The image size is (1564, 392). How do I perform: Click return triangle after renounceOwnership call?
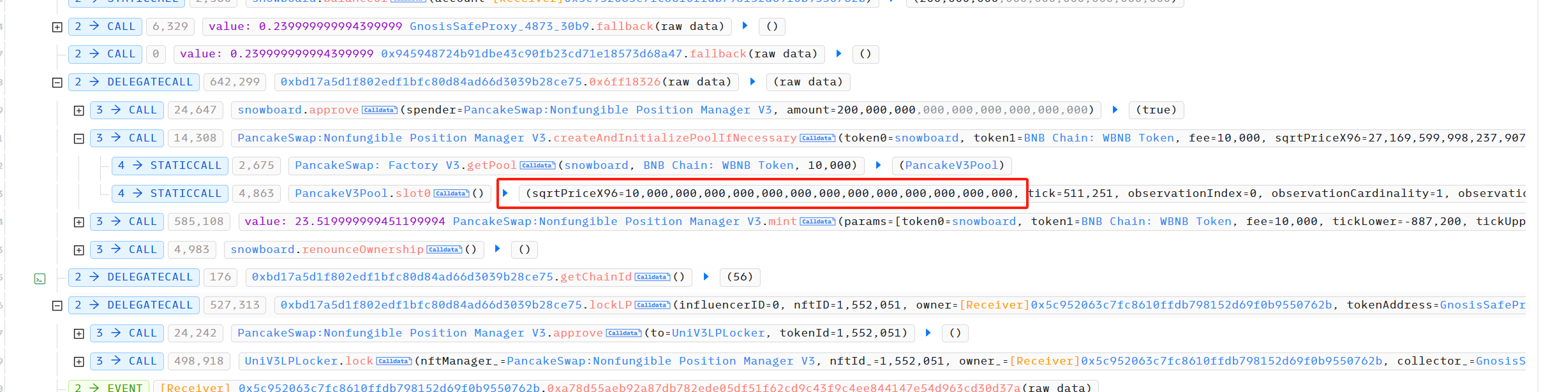(x=497, y=249)
